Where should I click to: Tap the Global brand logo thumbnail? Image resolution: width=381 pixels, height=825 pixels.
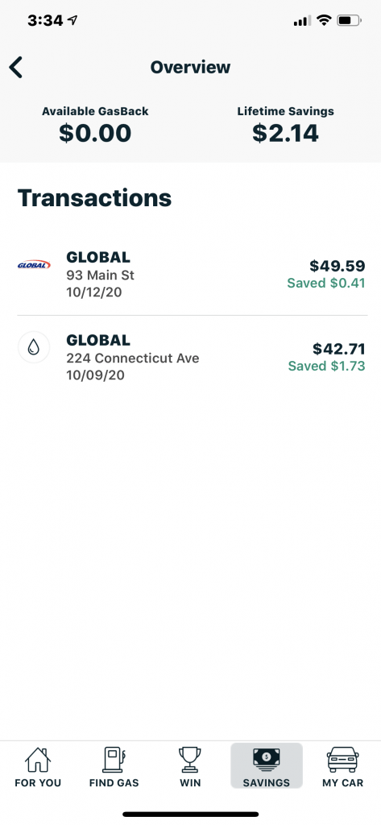pyautogui.click(x=34, y=265)
